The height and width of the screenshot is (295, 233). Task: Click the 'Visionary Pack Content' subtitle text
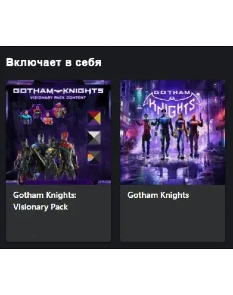pyautogui.click(x=58, y=98)
